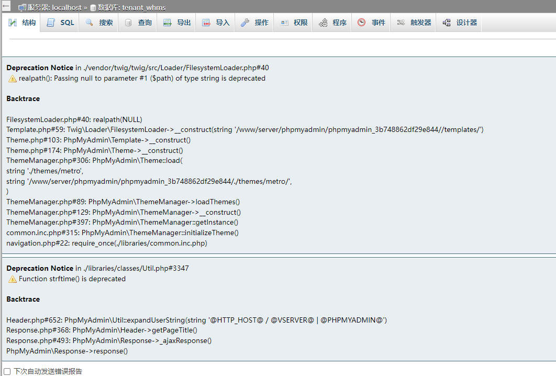The width and height of the screenshot is (556, 376).
Task: Click 'Template.php#59' FilesystemLoader construct line
Action: coord(244,129)
